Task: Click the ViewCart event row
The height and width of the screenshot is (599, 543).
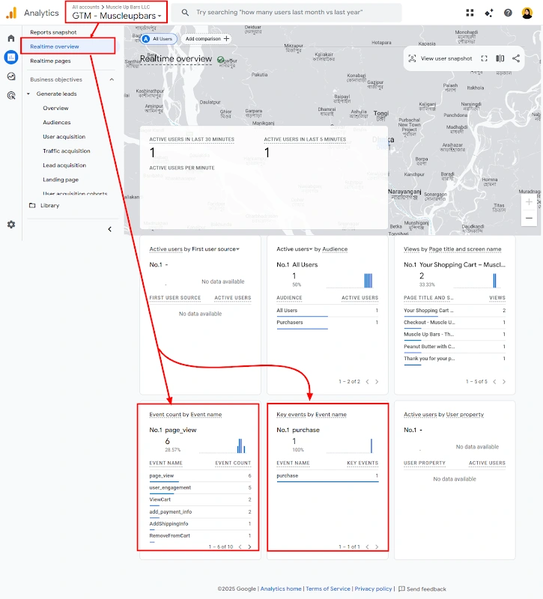Action: point(200,499)
